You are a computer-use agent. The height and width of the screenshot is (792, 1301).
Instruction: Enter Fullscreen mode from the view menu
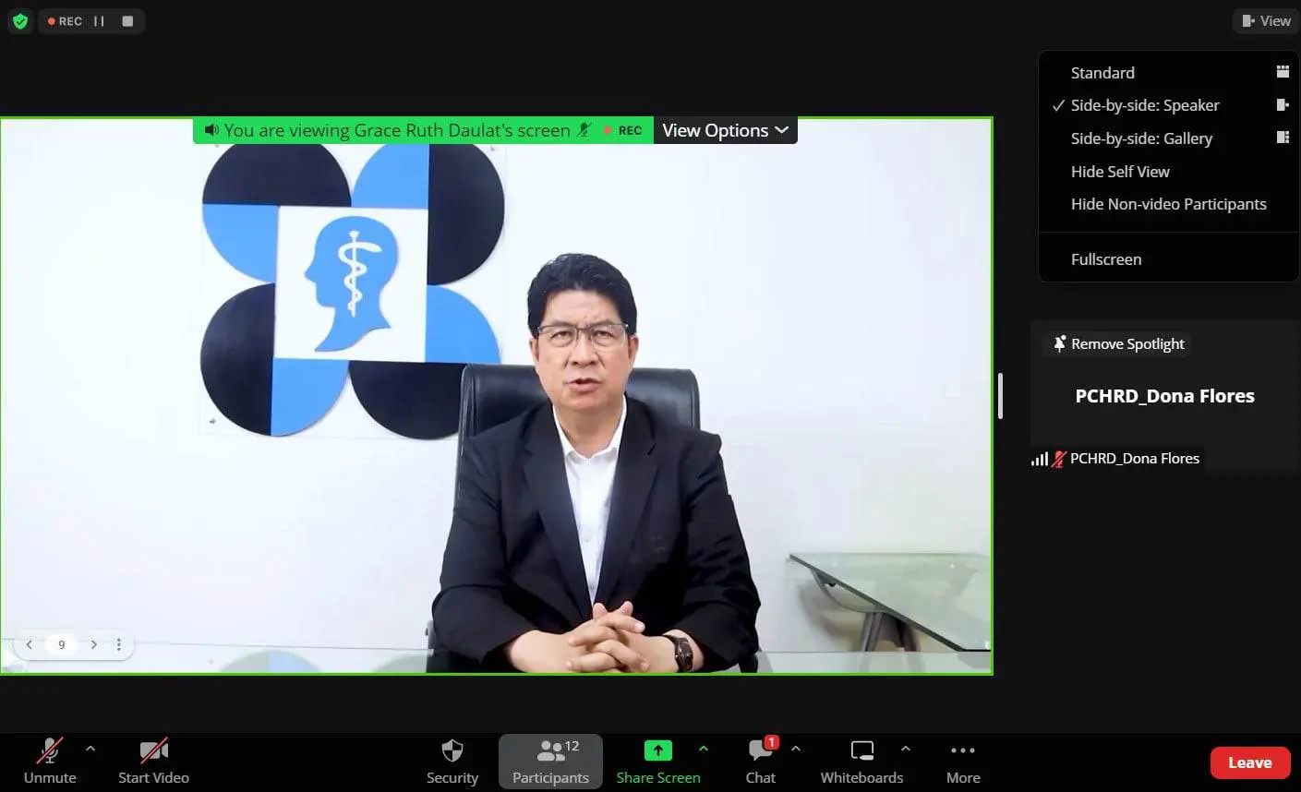(x=1169, y=259)
